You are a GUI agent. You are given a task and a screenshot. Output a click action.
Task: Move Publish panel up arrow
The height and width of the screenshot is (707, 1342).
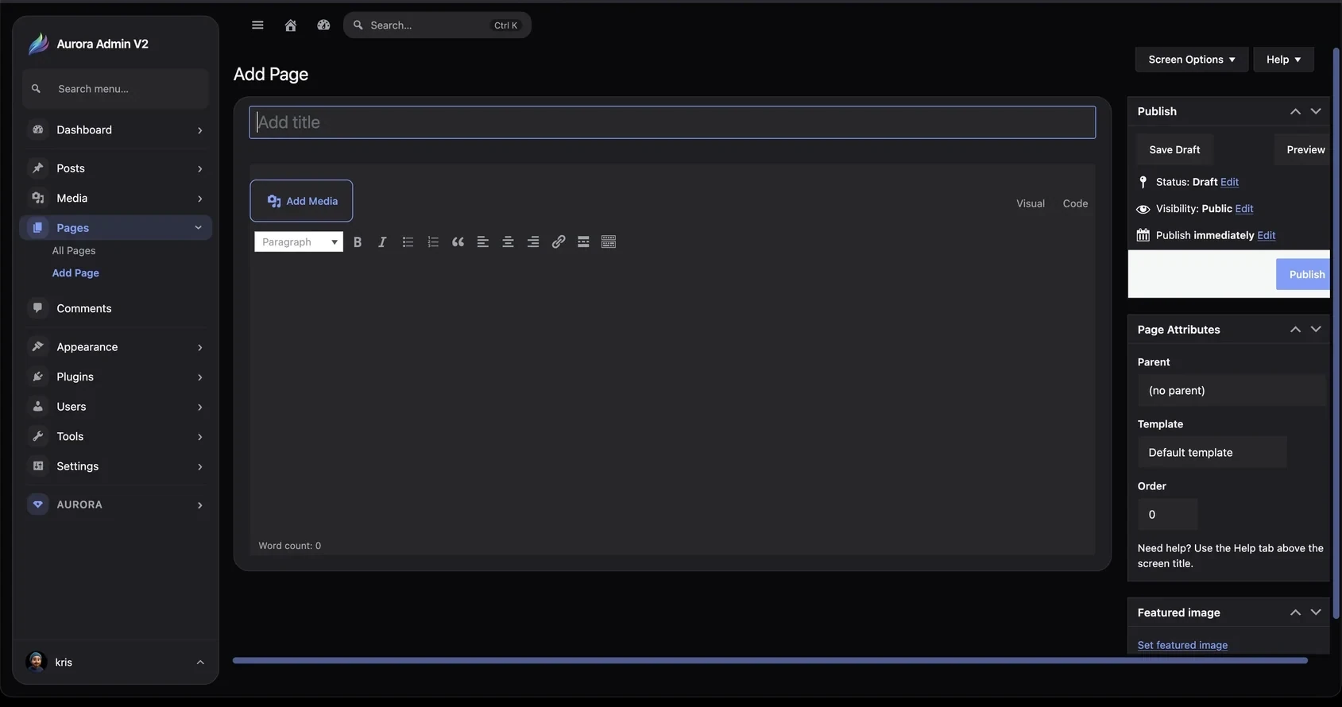click(1295, 111)
